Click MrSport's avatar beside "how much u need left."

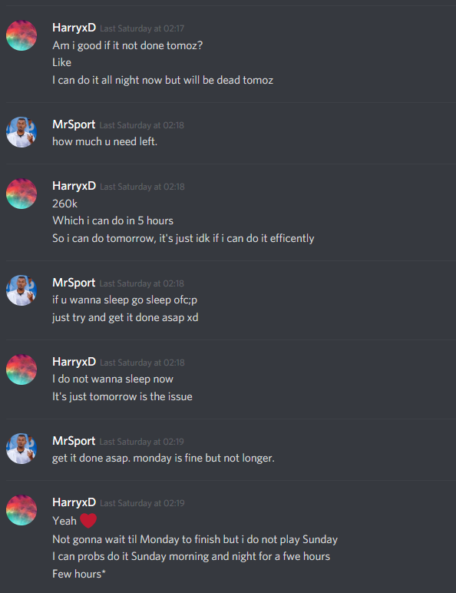pos(21,132)
